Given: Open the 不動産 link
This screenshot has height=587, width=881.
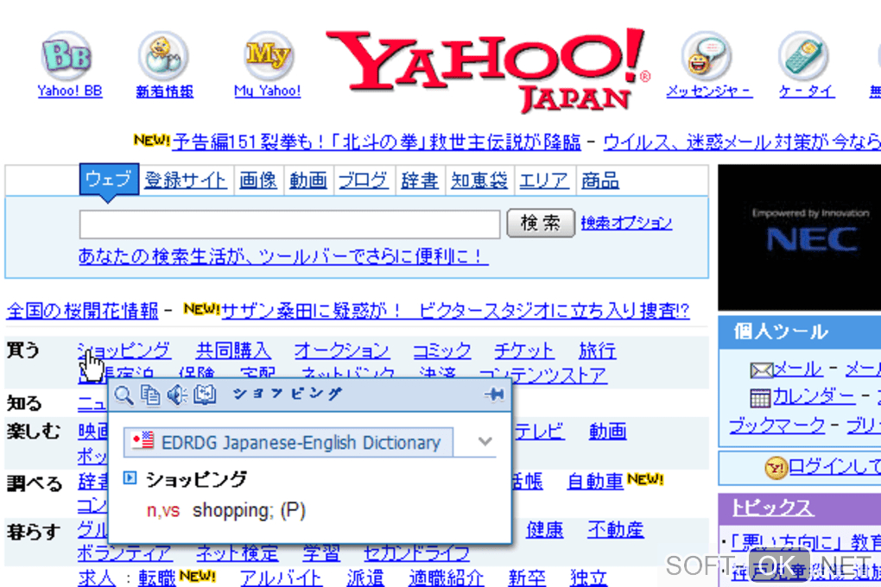Looking at the screenshot, I should click(616, 530).
